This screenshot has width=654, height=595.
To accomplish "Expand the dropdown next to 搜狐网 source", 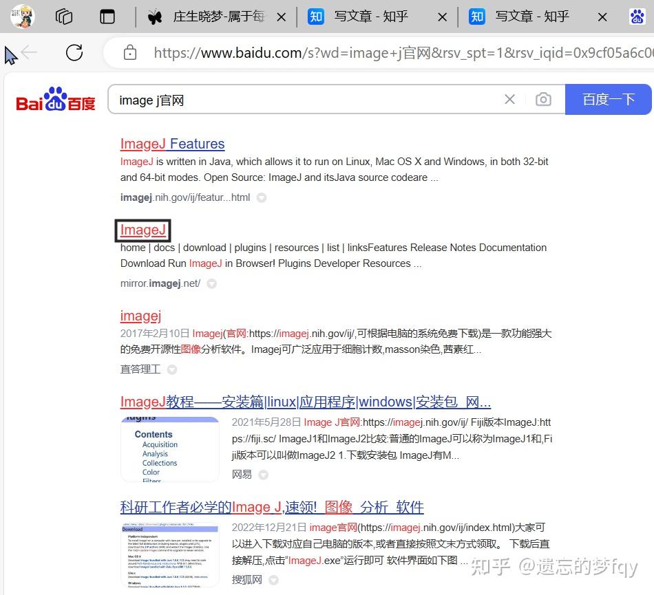I will (x=273, y=580).
